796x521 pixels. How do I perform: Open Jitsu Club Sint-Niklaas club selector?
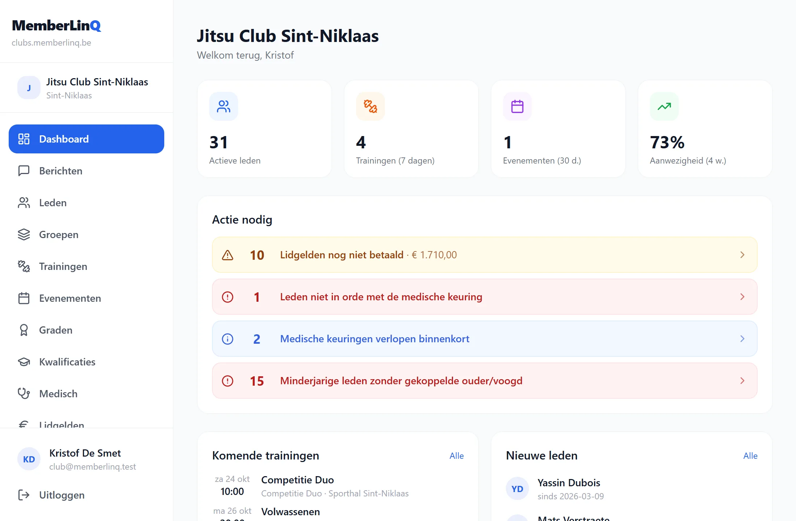(x=86, y=88)
